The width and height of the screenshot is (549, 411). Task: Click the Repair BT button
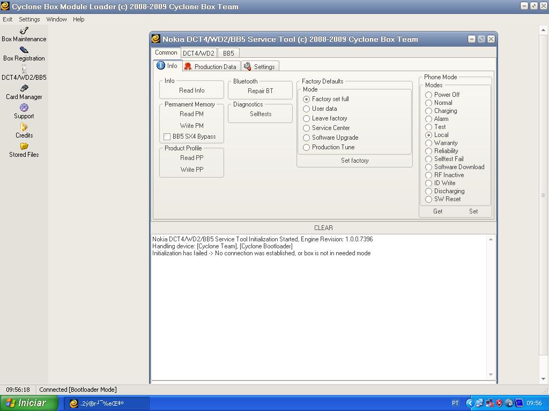click(260, 91)
